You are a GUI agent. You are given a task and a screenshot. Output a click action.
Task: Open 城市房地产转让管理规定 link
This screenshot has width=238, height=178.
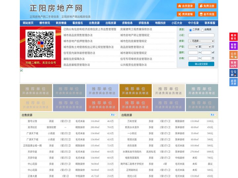(135, 35)
